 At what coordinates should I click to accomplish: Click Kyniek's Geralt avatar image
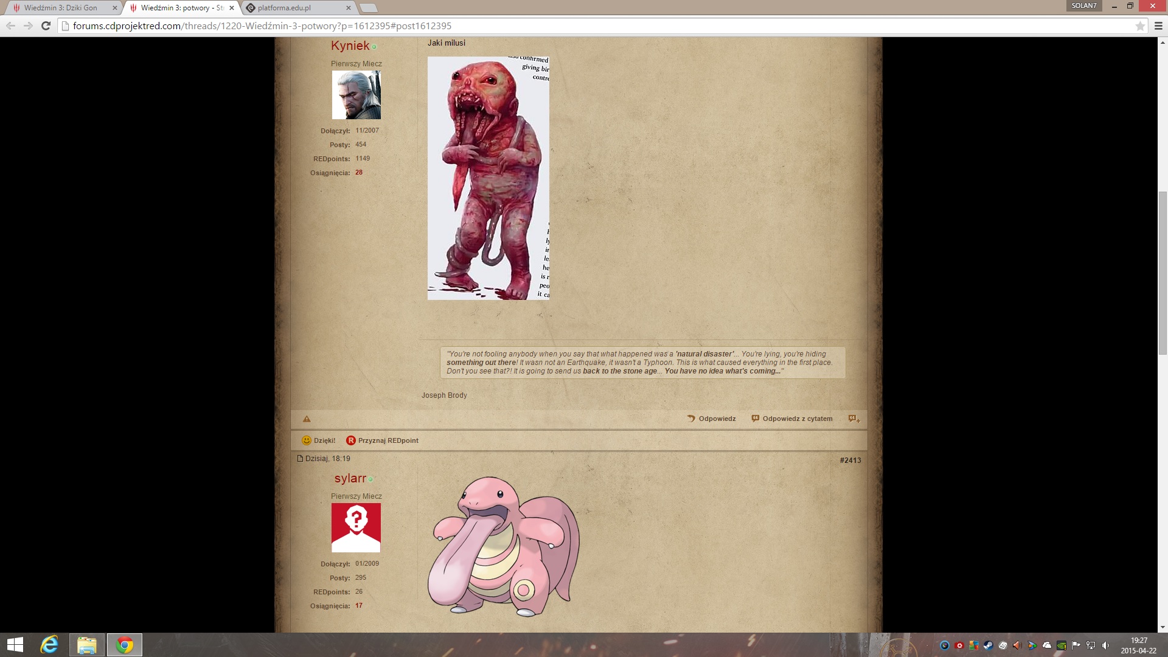(x=356, y=95)
